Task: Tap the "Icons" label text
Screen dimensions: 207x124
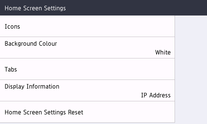Action: [12, 27]
